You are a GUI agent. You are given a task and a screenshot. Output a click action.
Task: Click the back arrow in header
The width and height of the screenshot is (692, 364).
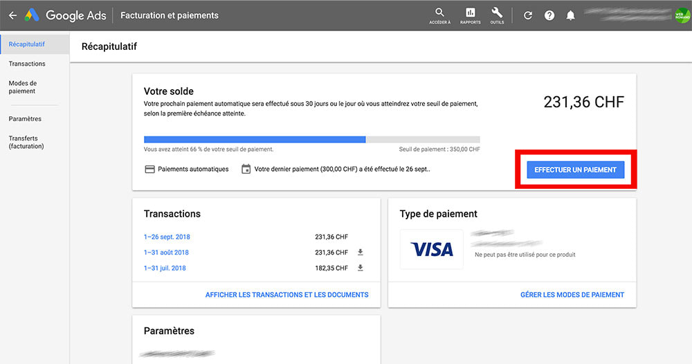pos(12,15)
